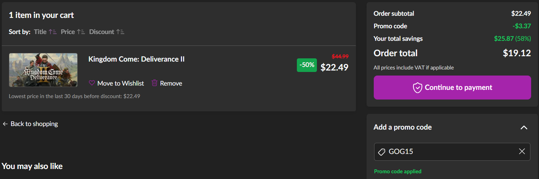The image size is (539, 179).
Task: Click the trash can icon for Remove
Action: 155,83
